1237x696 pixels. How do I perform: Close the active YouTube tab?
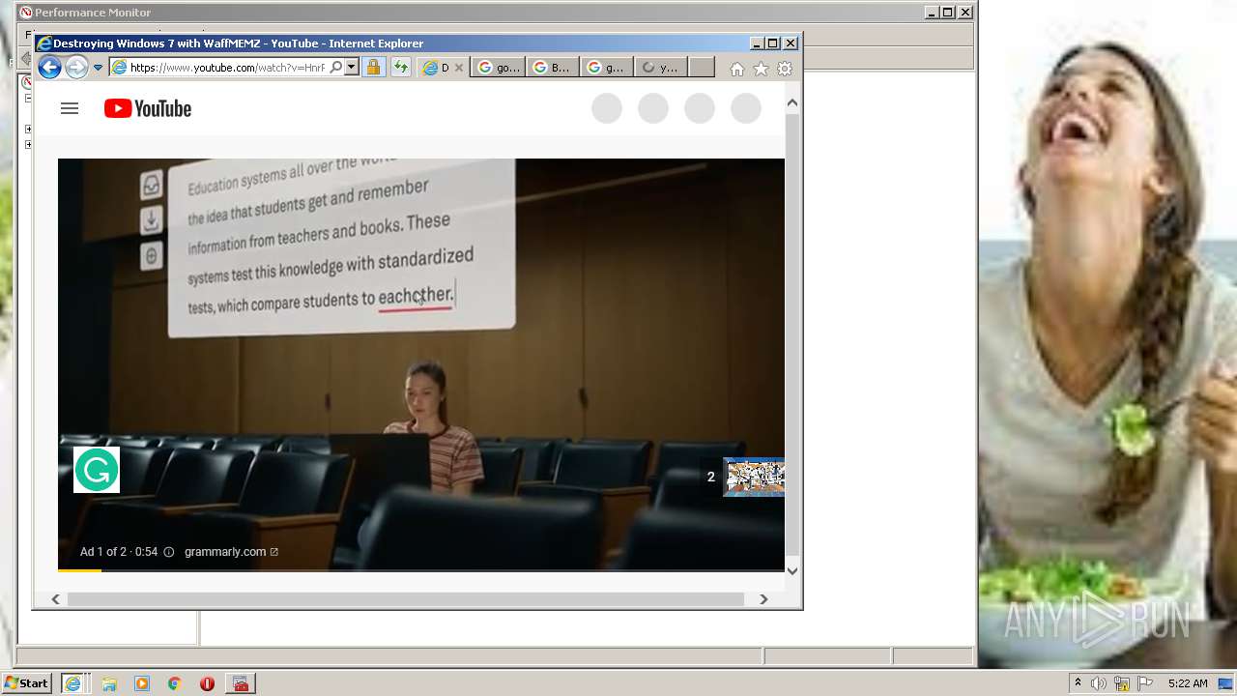click(x=459, y=68)
